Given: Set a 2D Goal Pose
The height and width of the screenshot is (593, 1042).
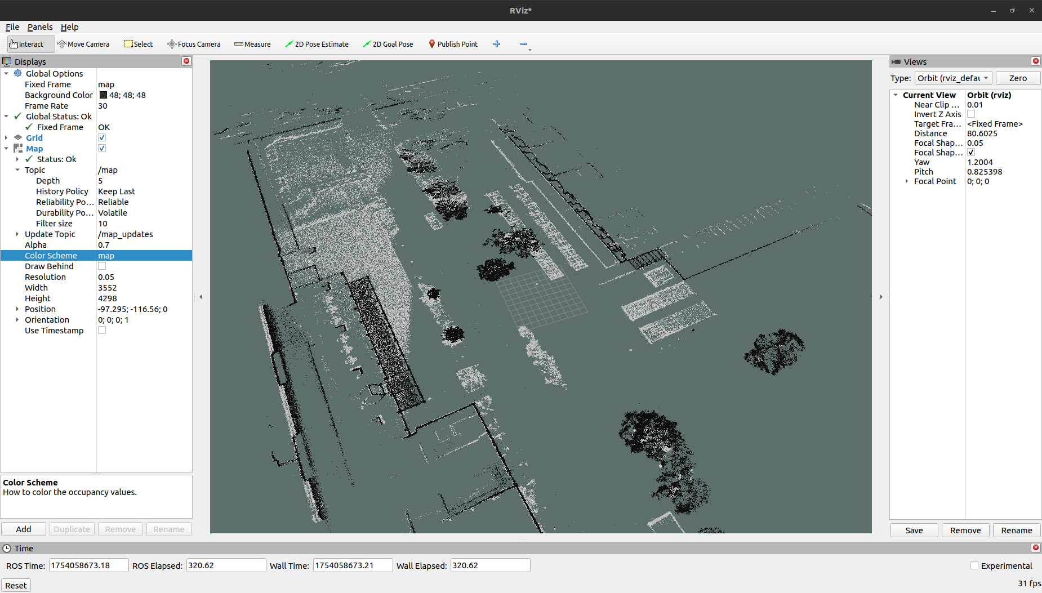Looking at the screenshot, I should (x=388, y=44).
